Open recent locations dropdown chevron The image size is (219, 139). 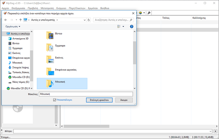pos(16,20)
